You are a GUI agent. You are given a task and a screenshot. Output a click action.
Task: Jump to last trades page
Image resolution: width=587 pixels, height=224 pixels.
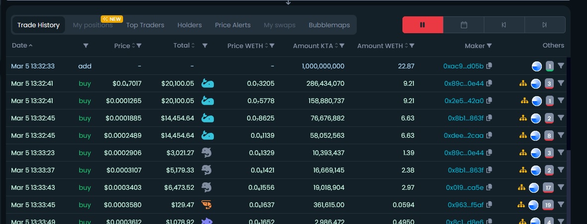[545, 25]
